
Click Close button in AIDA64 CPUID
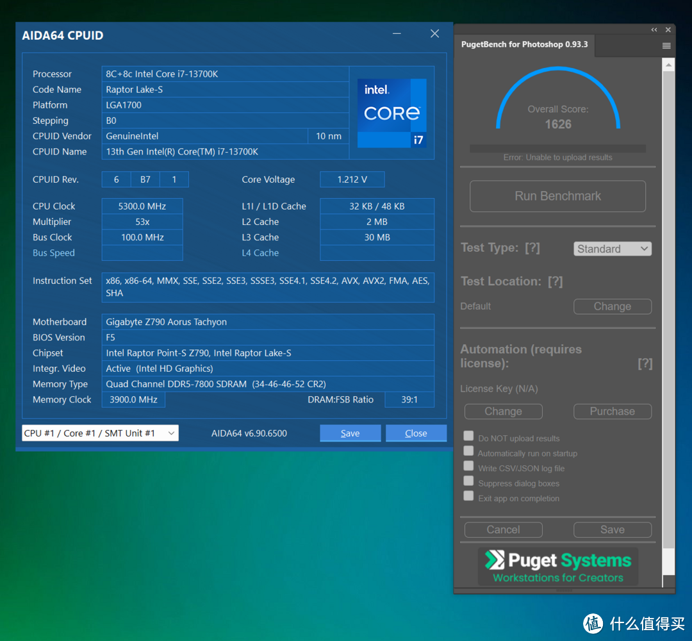[416, 433]
